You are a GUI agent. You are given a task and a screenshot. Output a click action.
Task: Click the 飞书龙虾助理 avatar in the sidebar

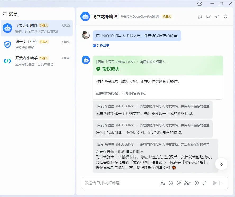[7, 28]
